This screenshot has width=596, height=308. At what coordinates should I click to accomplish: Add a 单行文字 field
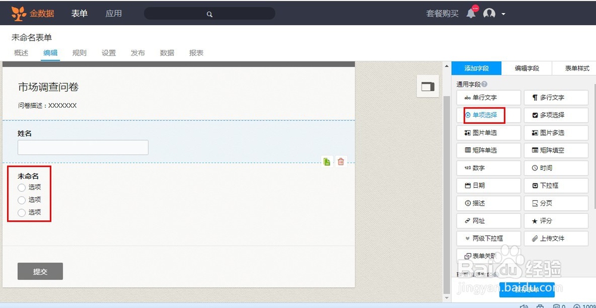click(489, 98)
